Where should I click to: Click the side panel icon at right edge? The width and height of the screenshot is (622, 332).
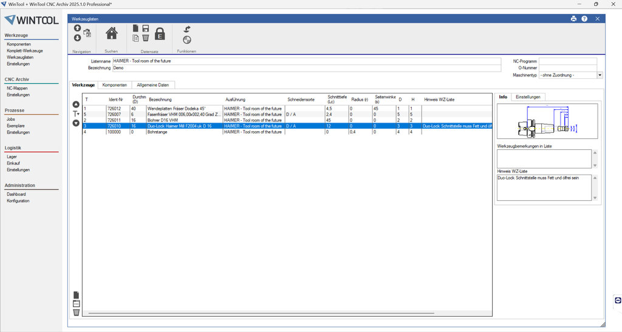tap(618, 300)
